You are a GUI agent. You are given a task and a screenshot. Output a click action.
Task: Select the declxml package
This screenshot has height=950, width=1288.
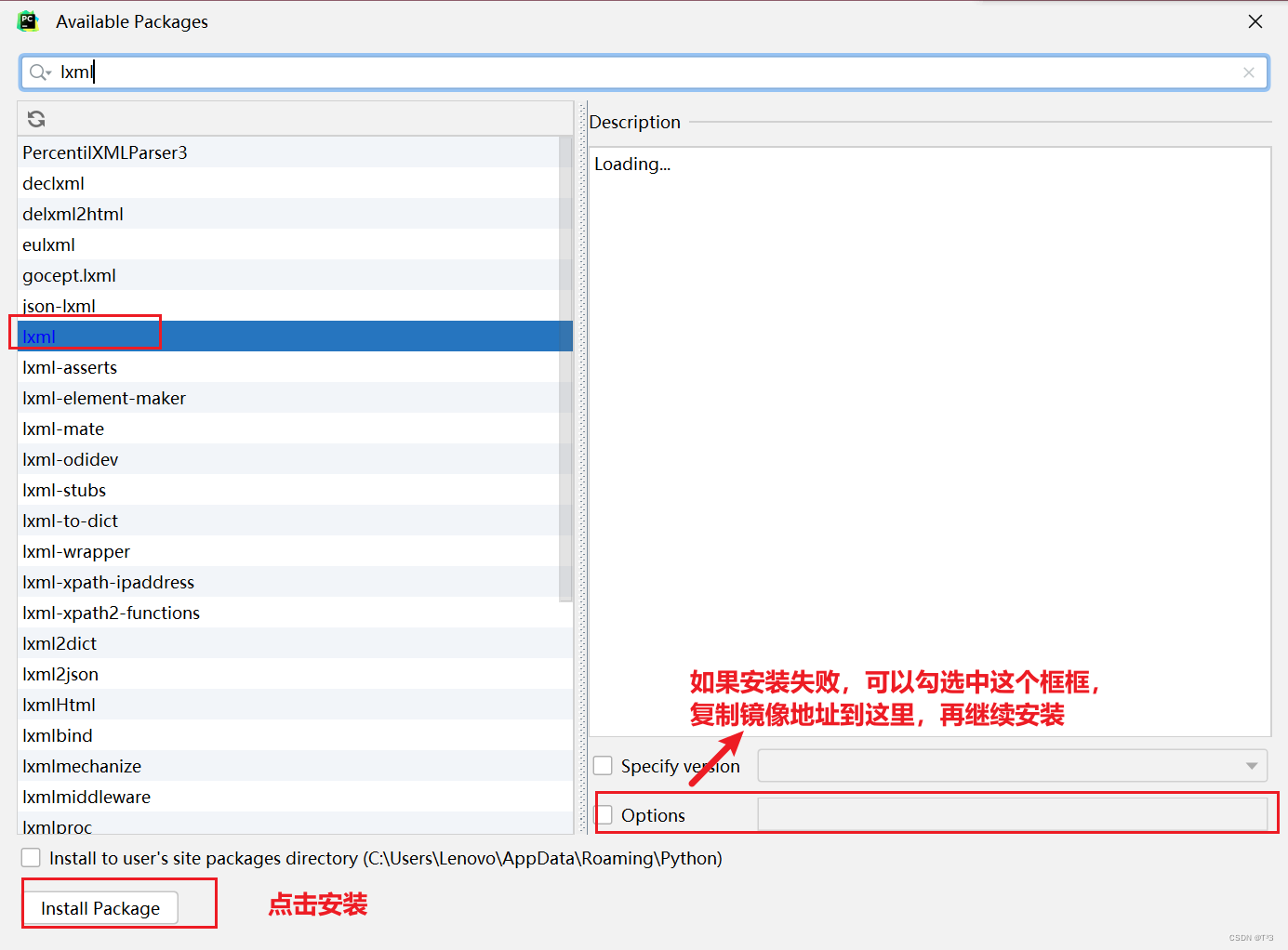(288, 183)
